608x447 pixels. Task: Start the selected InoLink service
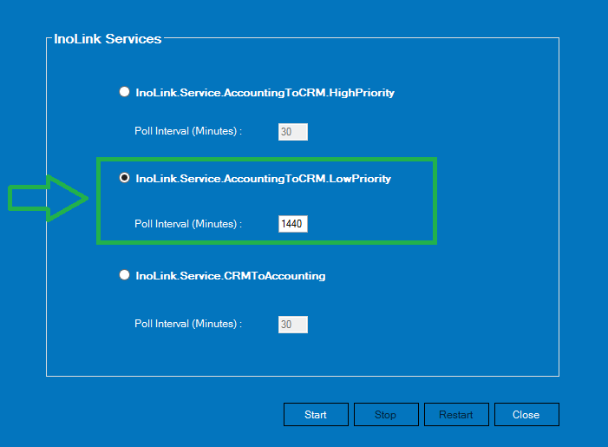316,414
